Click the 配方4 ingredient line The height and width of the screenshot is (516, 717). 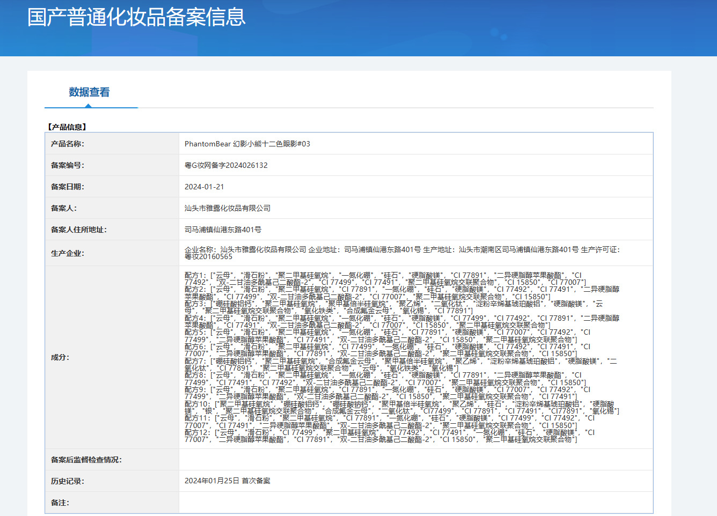point(402,322)
